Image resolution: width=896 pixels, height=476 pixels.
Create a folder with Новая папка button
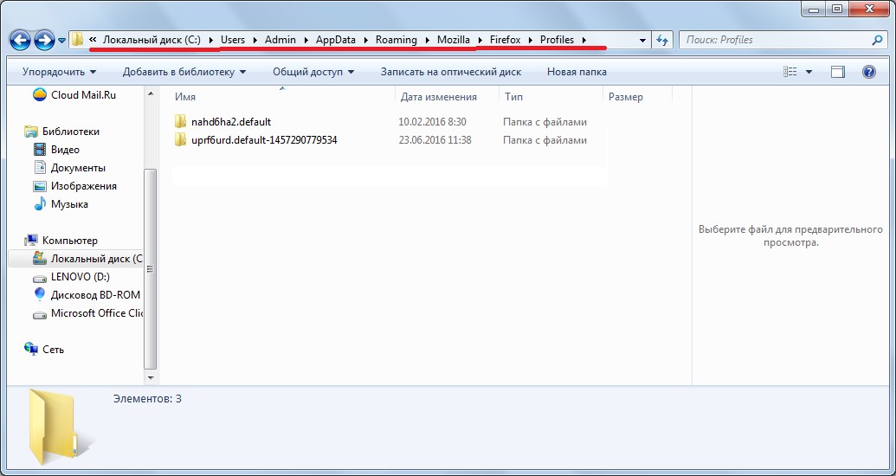[x=577, y=72]
